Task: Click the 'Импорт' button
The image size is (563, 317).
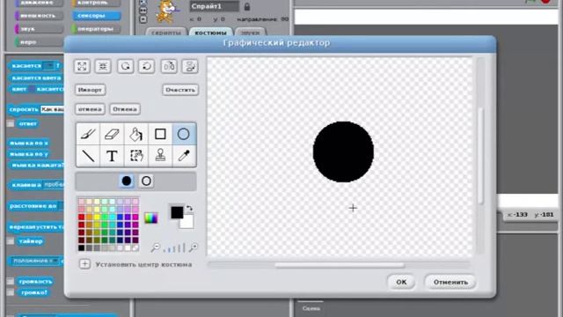Action: 90,90
